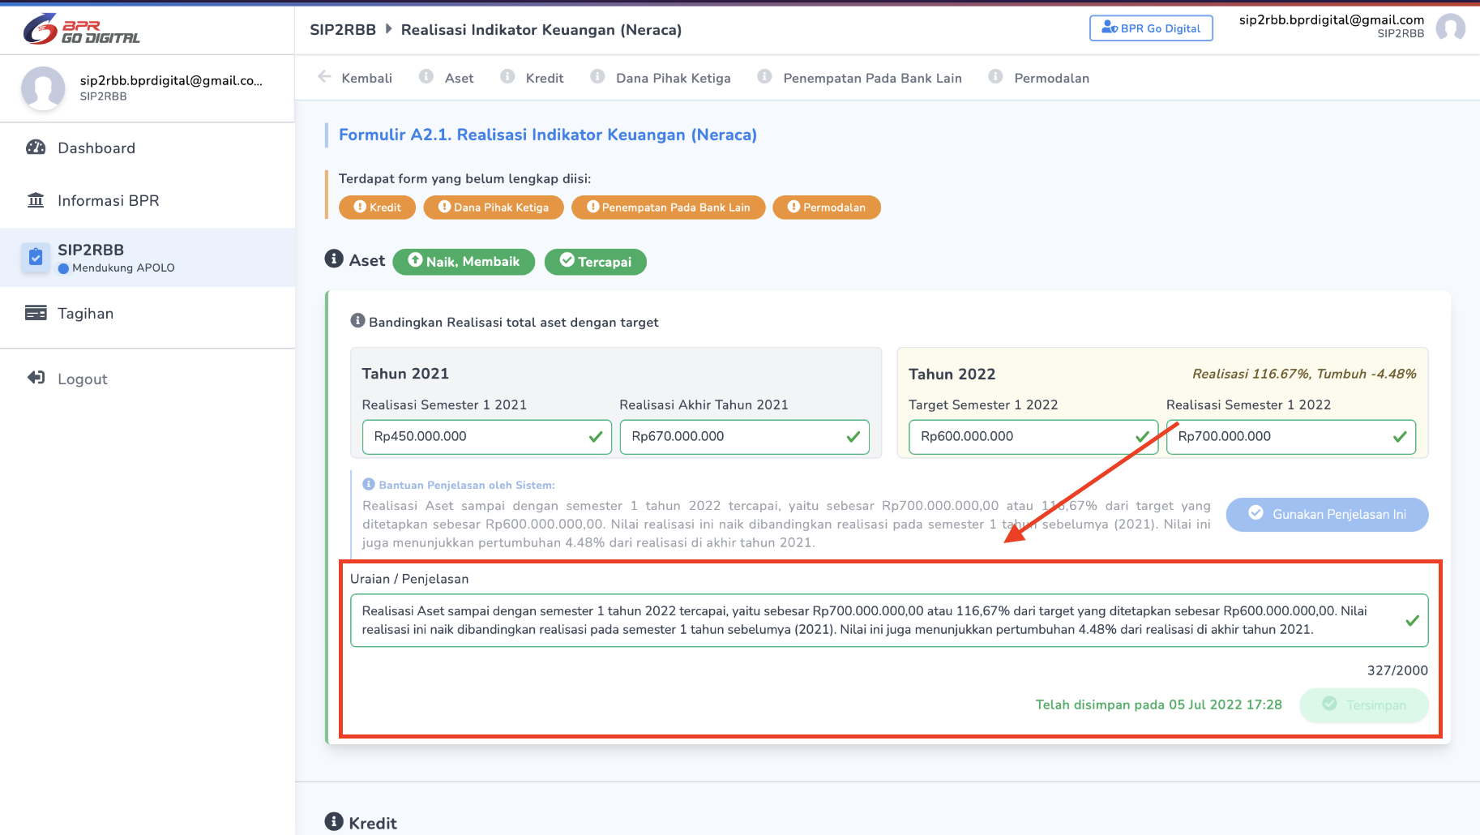Click the Kembali left arrow icon
Viewport: 1480px width, 835px height.
coord(324,77)
